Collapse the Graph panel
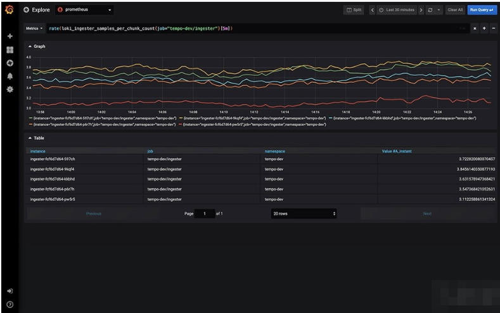The width and height of the screenshot is (500, 313). [35, 47]
